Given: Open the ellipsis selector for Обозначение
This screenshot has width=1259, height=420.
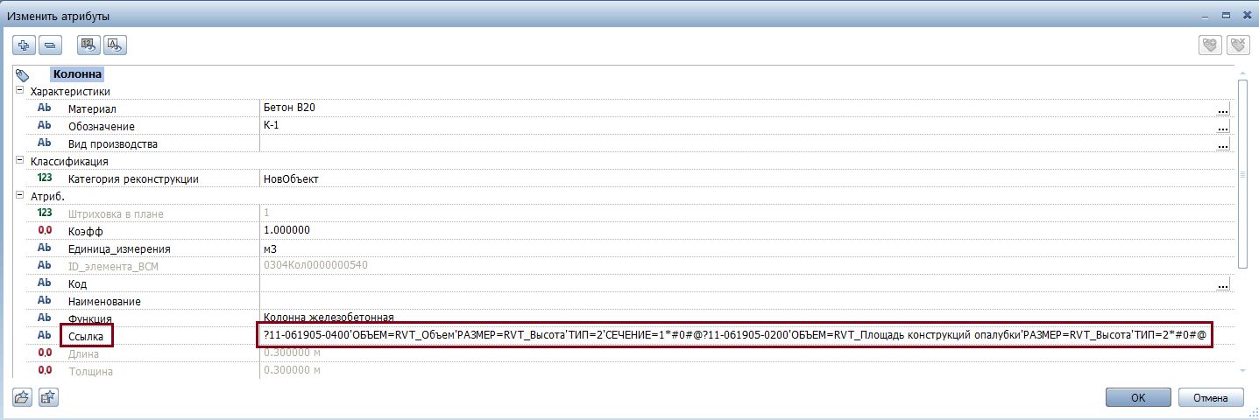Looking at the screenshot, I should tap(1223, 127).
